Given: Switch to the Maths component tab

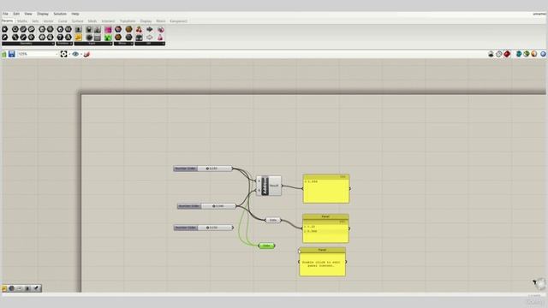Looking at the screenshot, I should (22, 21).
